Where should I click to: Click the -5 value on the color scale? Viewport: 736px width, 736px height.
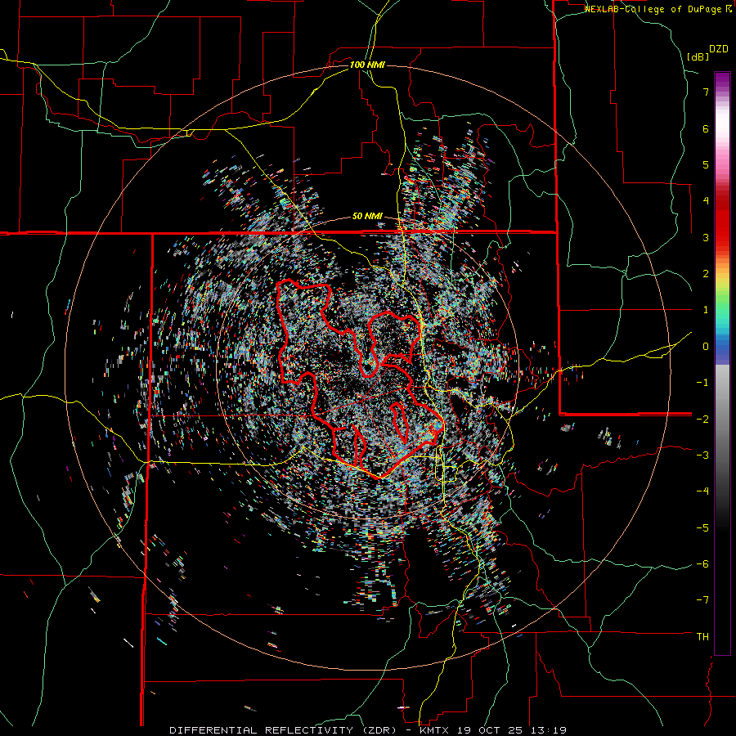click(702, 528)
